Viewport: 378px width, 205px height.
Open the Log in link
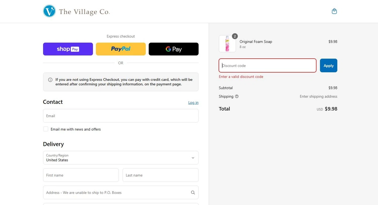pyautogui.click(x=193, y=102)
